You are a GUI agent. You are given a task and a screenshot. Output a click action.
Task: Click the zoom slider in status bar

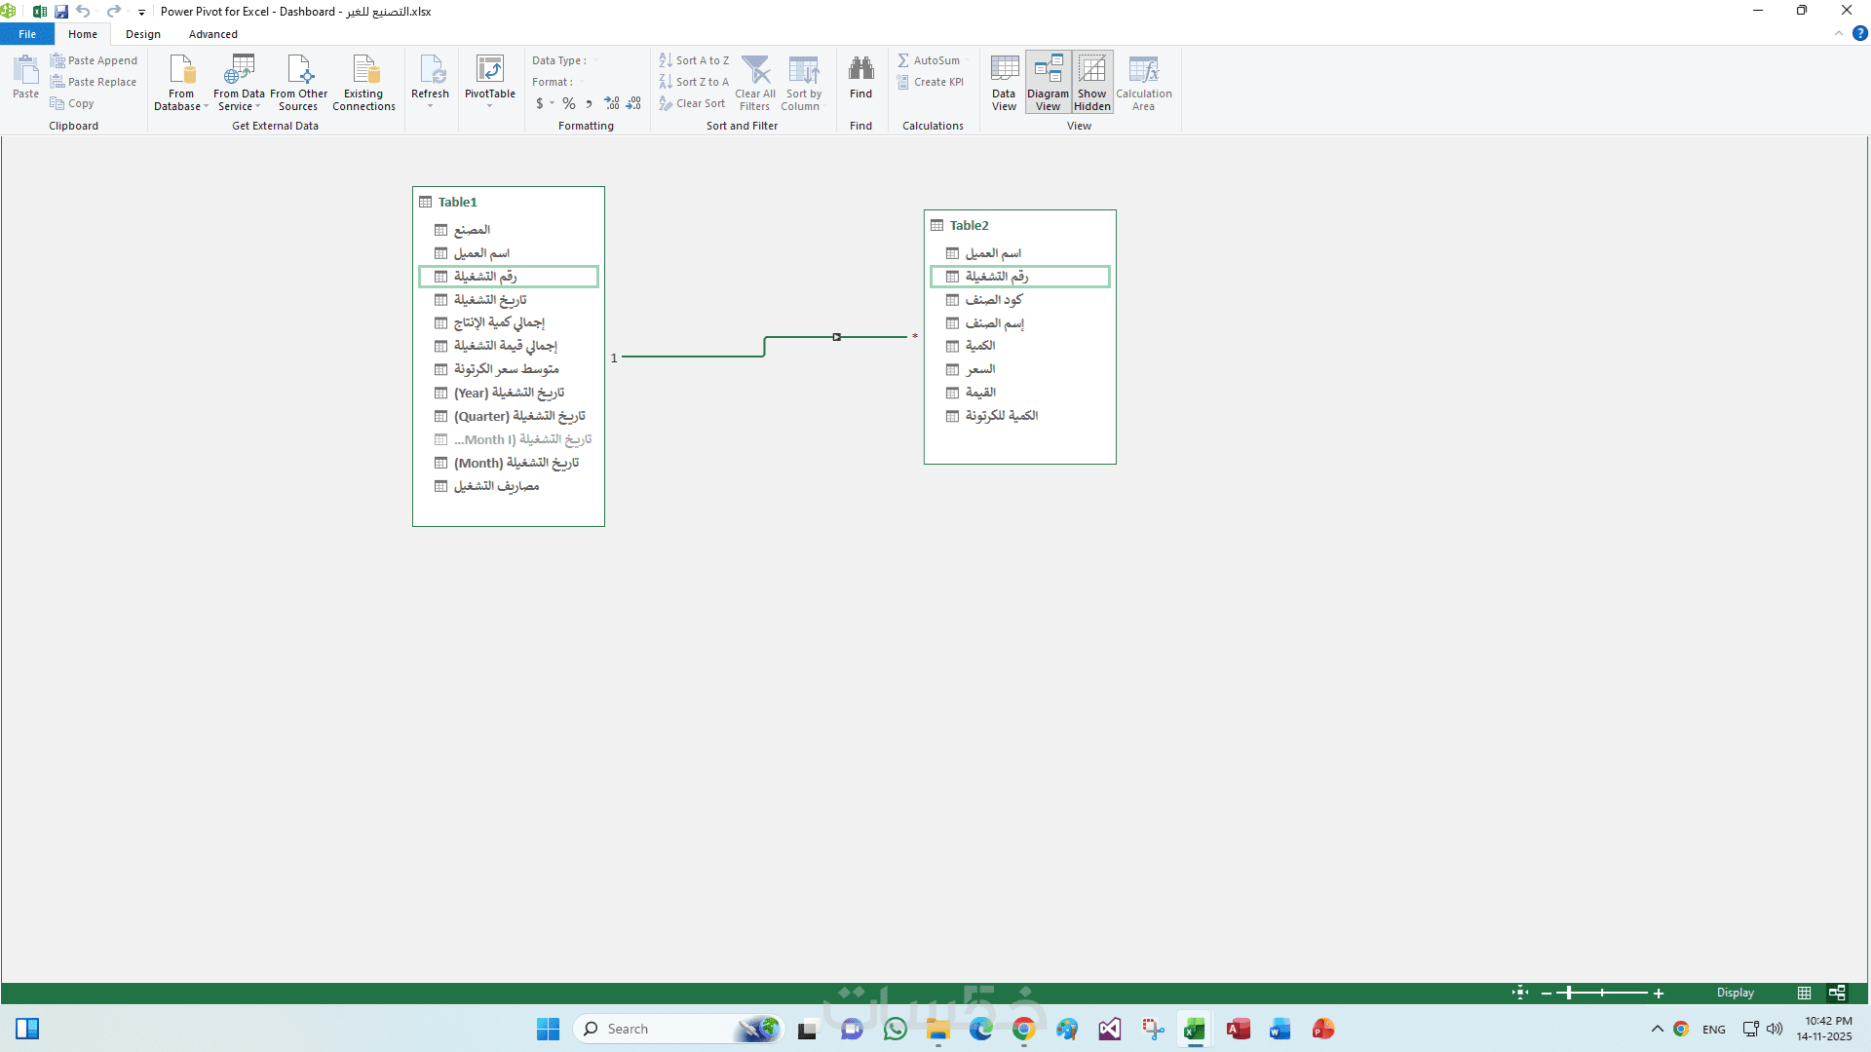point(1569,993)
